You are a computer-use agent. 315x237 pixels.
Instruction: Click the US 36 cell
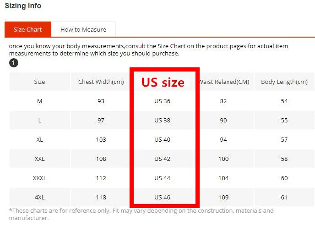163,101
